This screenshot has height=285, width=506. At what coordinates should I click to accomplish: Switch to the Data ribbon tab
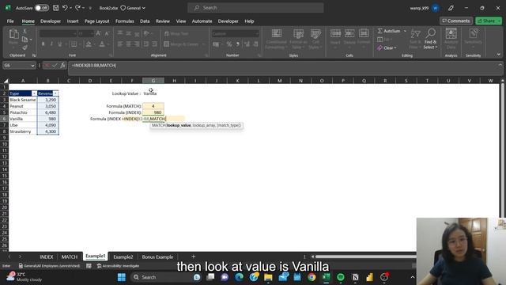tap(145, 21)
